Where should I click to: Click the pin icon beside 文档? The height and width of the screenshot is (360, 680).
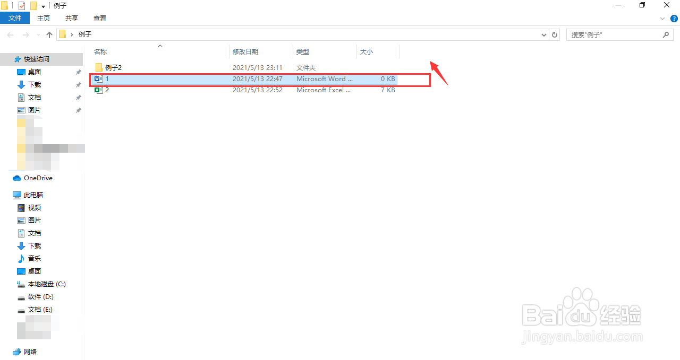[78, 98]
